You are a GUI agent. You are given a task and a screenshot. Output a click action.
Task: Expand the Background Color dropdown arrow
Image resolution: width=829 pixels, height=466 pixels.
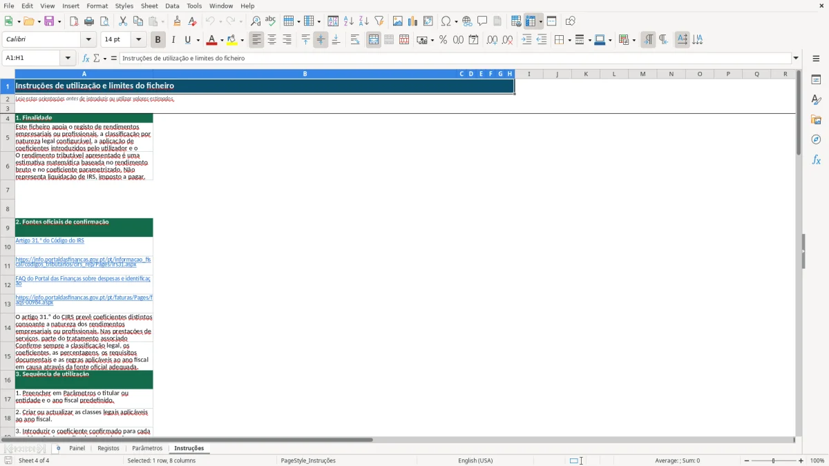pos(242,40)
